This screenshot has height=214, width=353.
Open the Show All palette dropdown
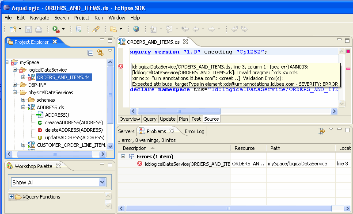tap(102, 182)
